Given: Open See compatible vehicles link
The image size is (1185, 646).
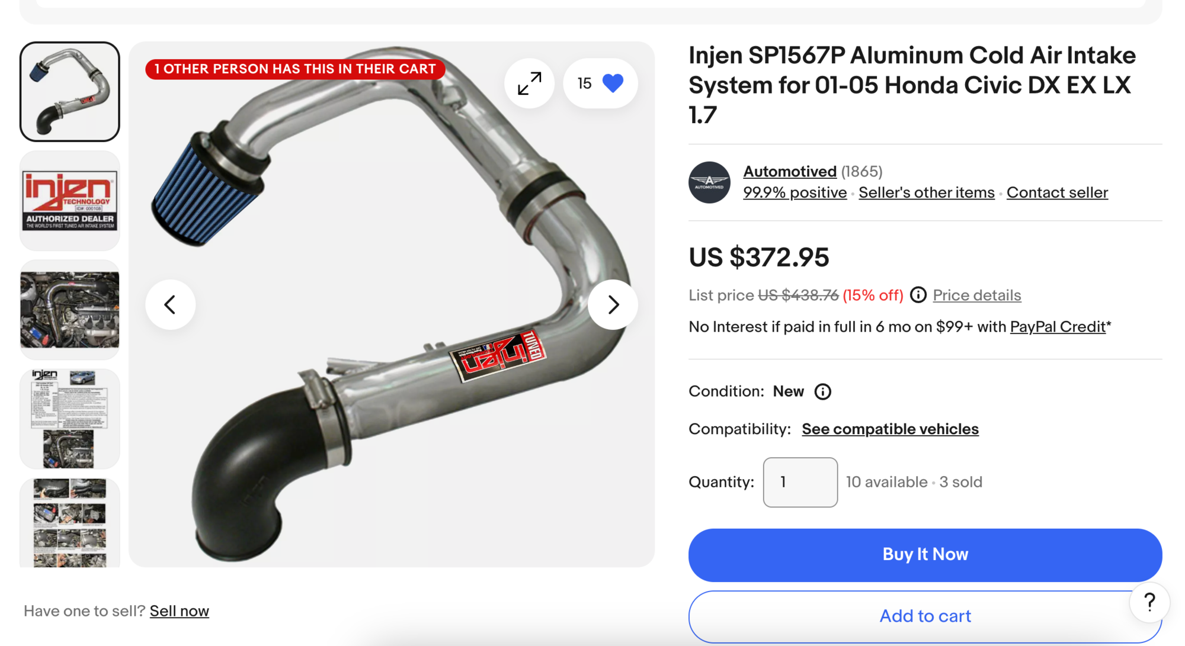Looking at the screenshot, I should [x=890, y=429].
